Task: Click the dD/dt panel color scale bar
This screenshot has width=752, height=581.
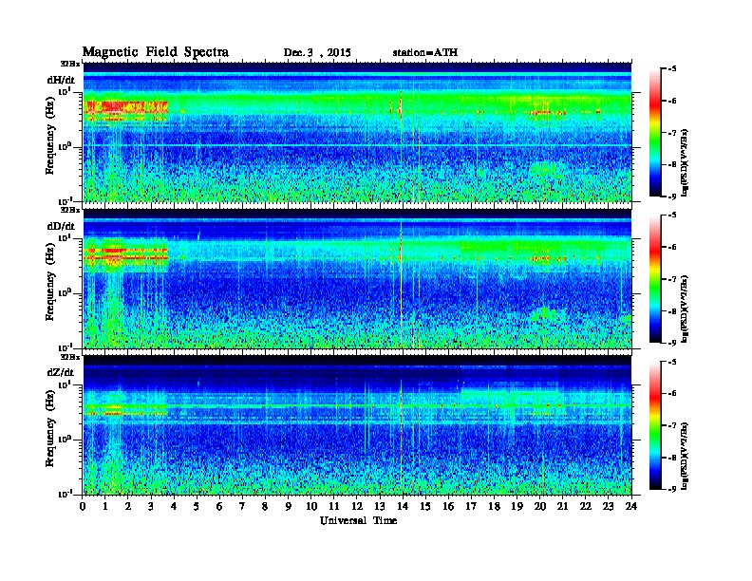Action: pos(655,279)
